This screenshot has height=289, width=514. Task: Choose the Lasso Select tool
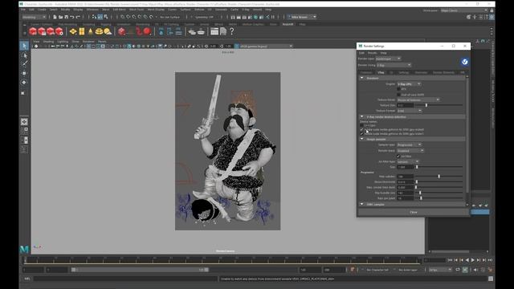pyautogui.click(x=24, y=55)
